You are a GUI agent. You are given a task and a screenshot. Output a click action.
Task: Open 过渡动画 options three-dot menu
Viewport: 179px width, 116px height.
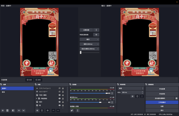96,30
